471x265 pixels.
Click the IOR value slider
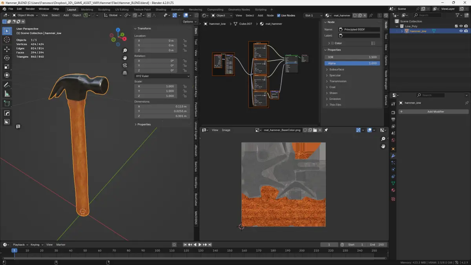tap(352, 57)
